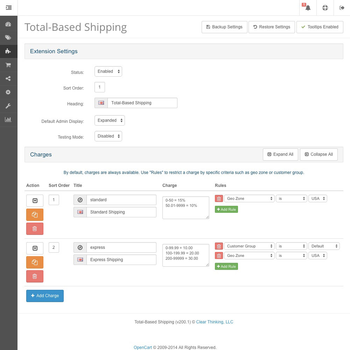Viewport: 350px width, 350px height.
Task: Toggle the Tooltips Enabled button
Action: pos(320,27)
